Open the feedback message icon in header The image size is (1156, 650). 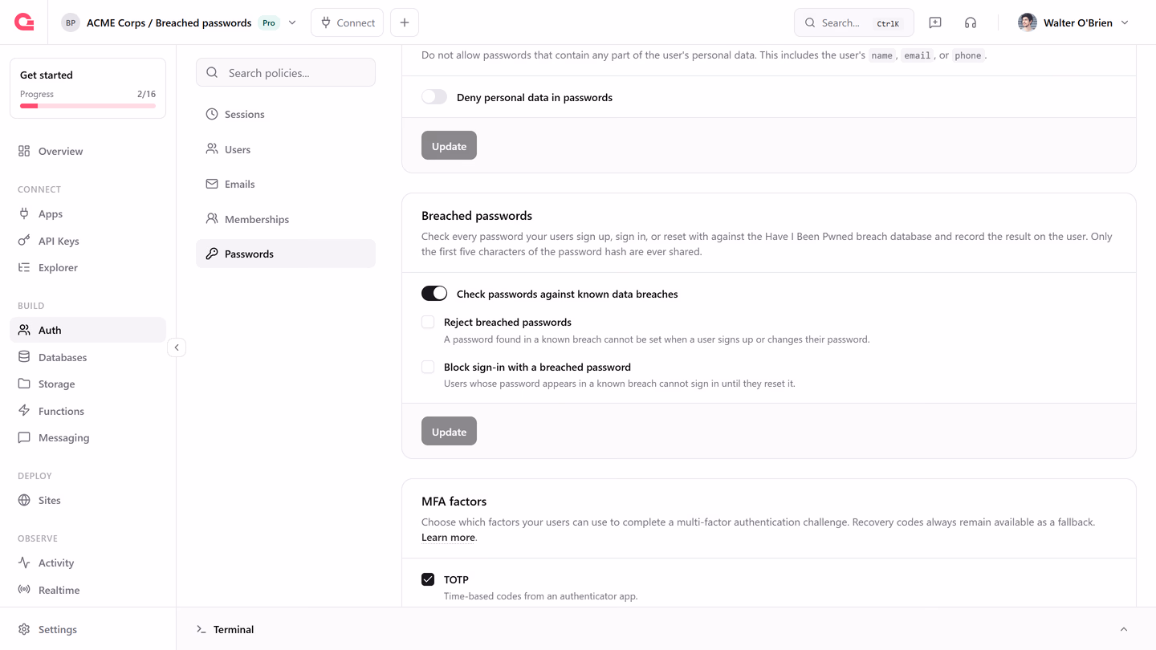[935, 22]
